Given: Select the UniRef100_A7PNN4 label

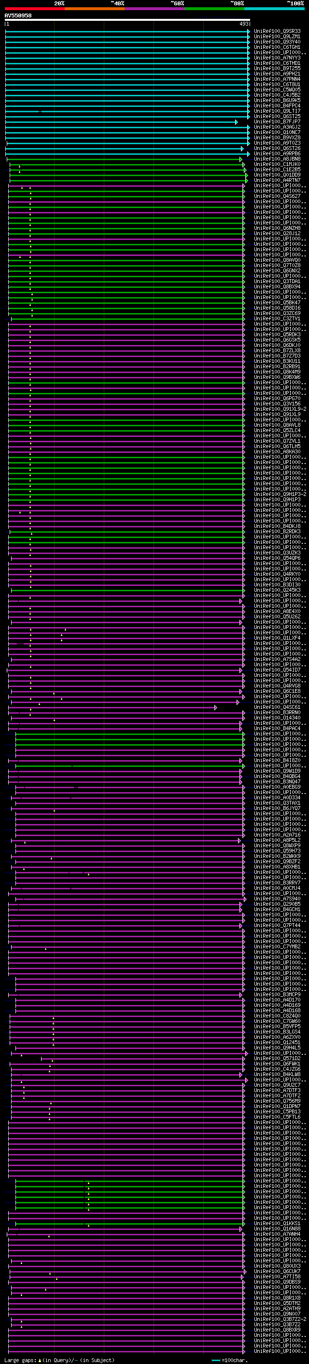Looking at the screenshot, I should coord(277,79).
